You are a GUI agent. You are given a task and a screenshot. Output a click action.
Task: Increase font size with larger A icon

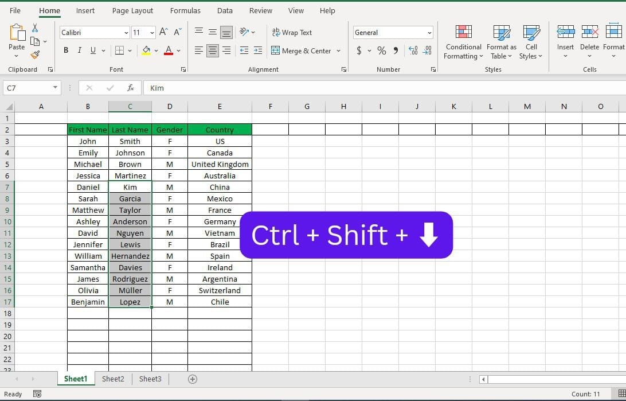click(164, 32)
